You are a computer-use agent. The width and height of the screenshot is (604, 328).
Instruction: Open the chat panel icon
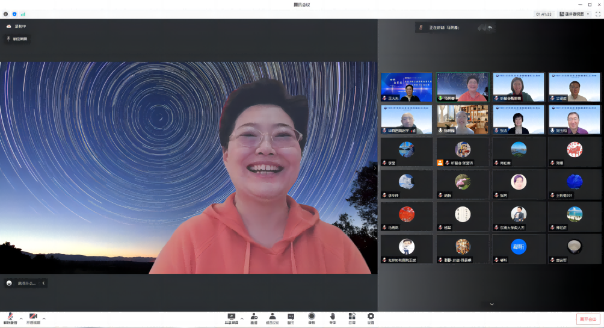(x=291, y=317)
